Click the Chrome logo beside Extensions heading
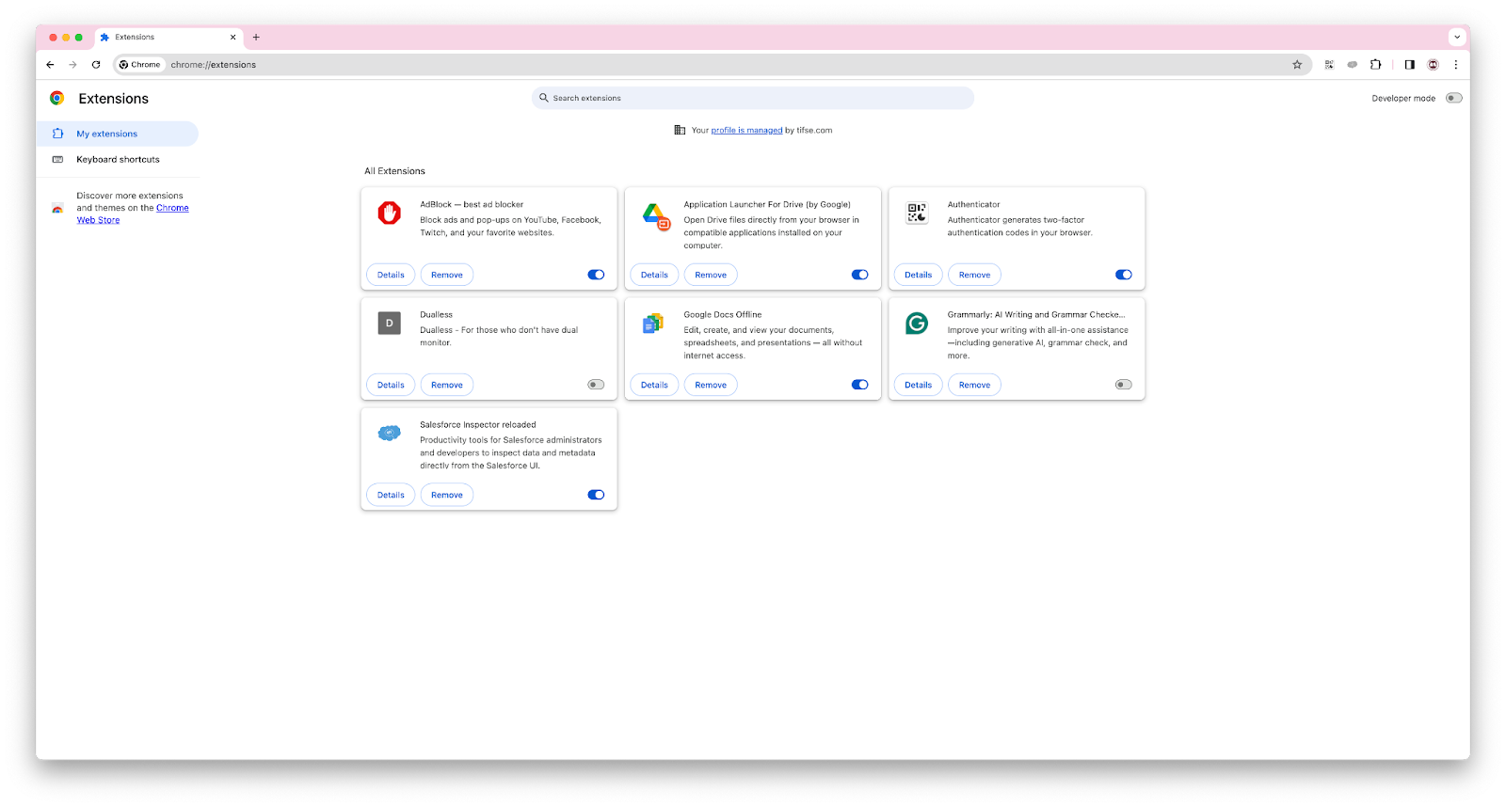This screenshot has width=1506, height=807. [57, 98]
